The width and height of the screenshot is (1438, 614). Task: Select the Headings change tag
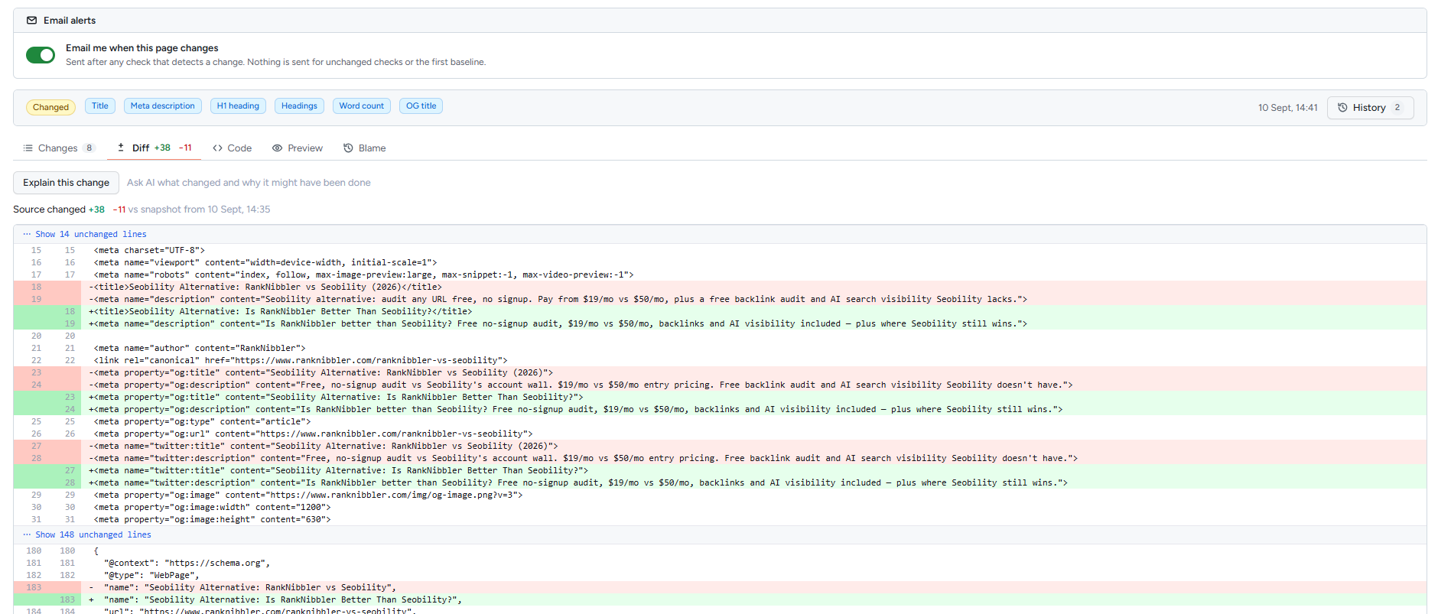point(299,106)
